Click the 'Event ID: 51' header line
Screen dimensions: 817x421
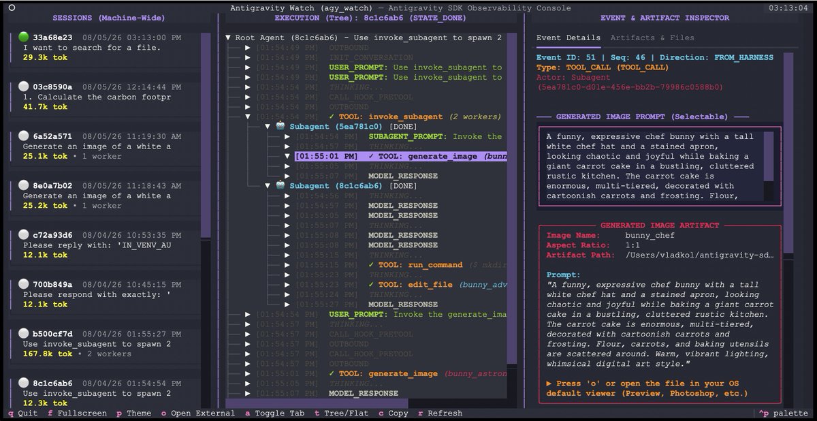(656, 57)
